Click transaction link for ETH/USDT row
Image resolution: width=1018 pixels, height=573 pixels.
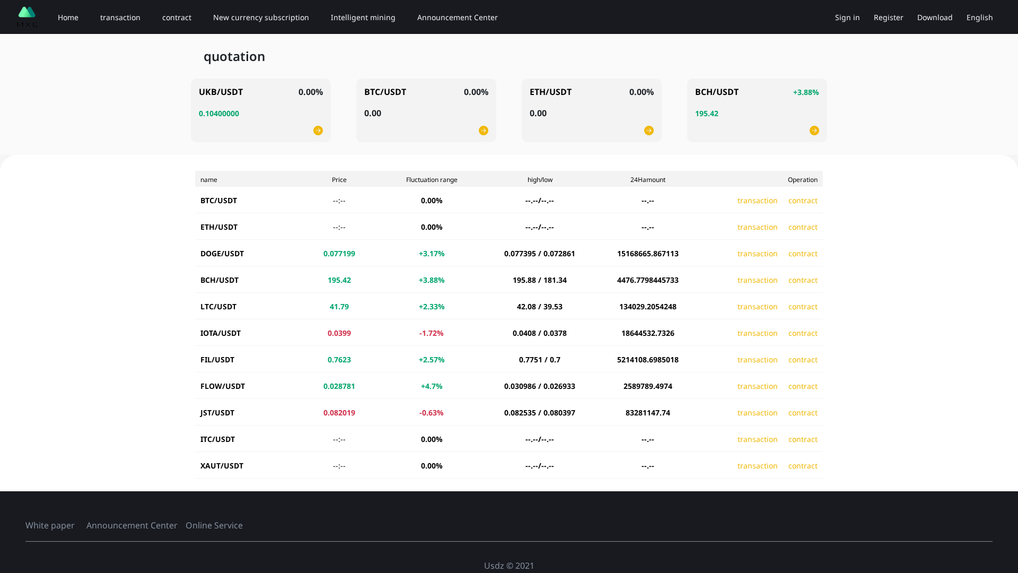coord(757,227)
